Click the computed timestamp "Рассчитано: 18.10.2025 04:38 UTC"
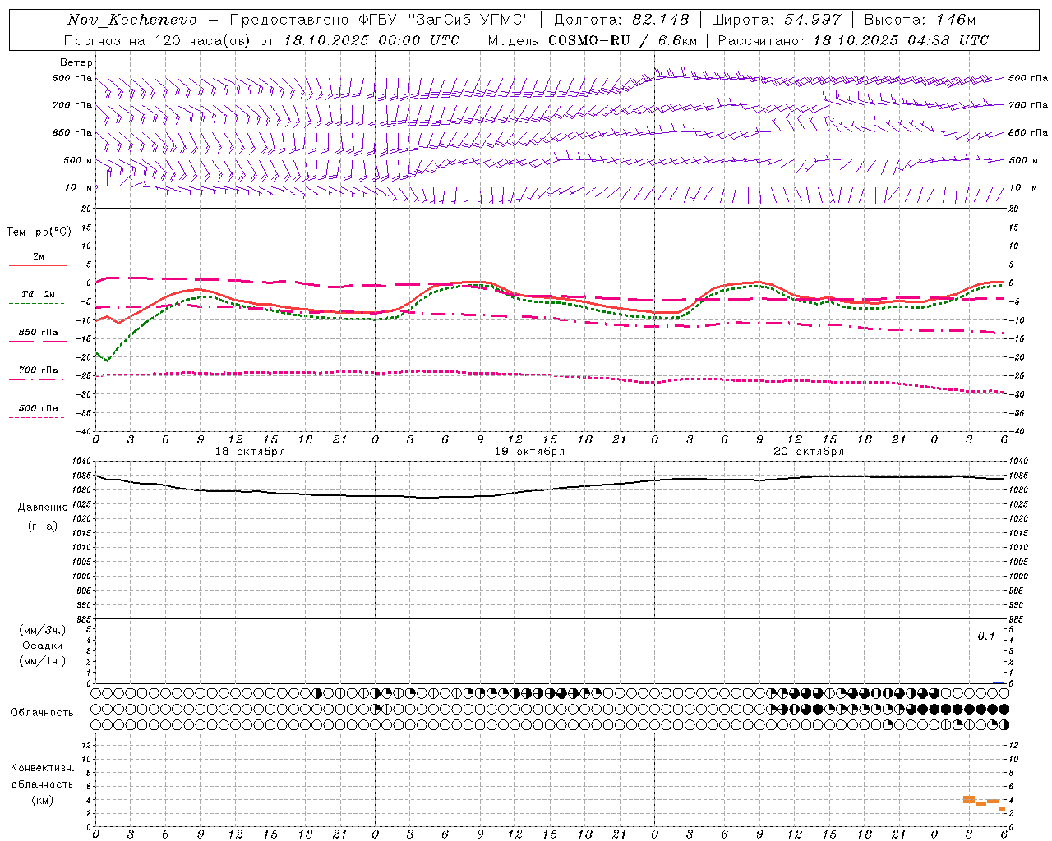Image resolution: width=1052 pixels, height=841 pixels. click(x=853, y=40)
